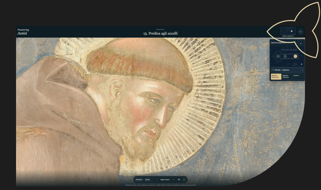Zoom in with the plus button

point(173,180)
